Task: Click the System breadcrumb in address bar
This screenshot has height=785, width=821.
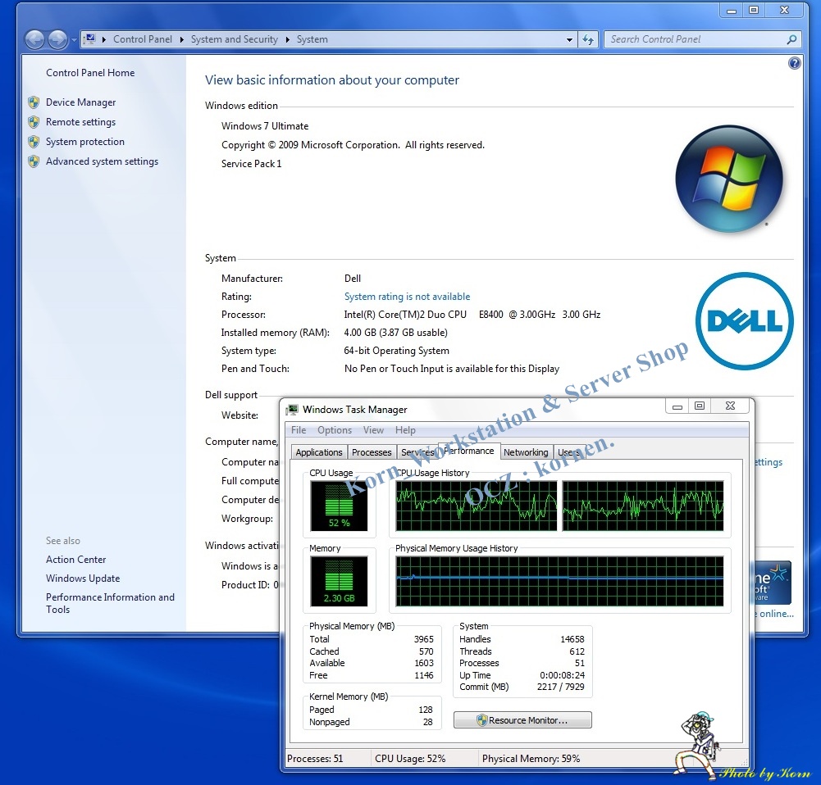Action: 312,39
